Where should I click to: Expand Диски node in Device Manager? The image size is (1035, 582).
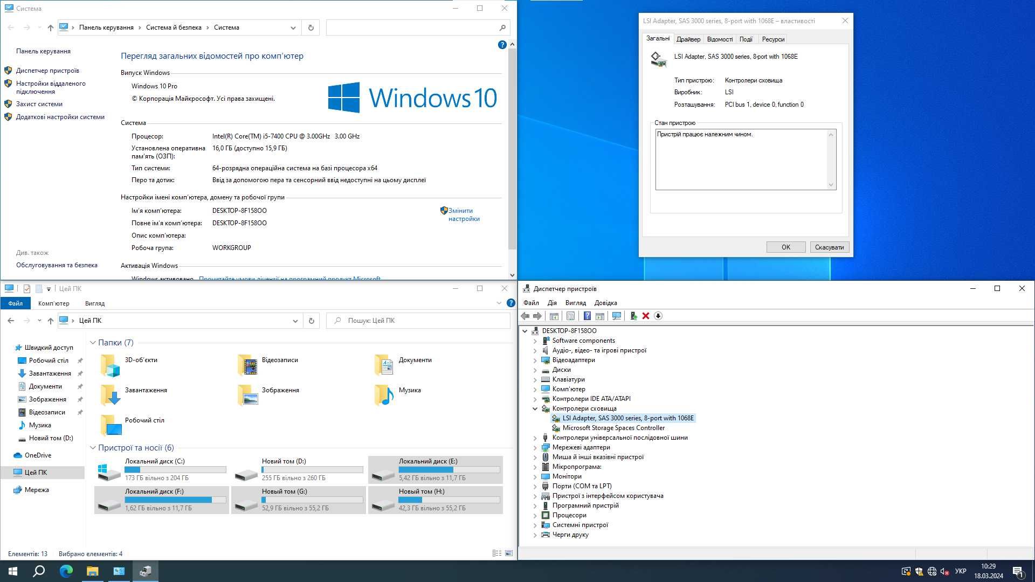pos(535,370)
